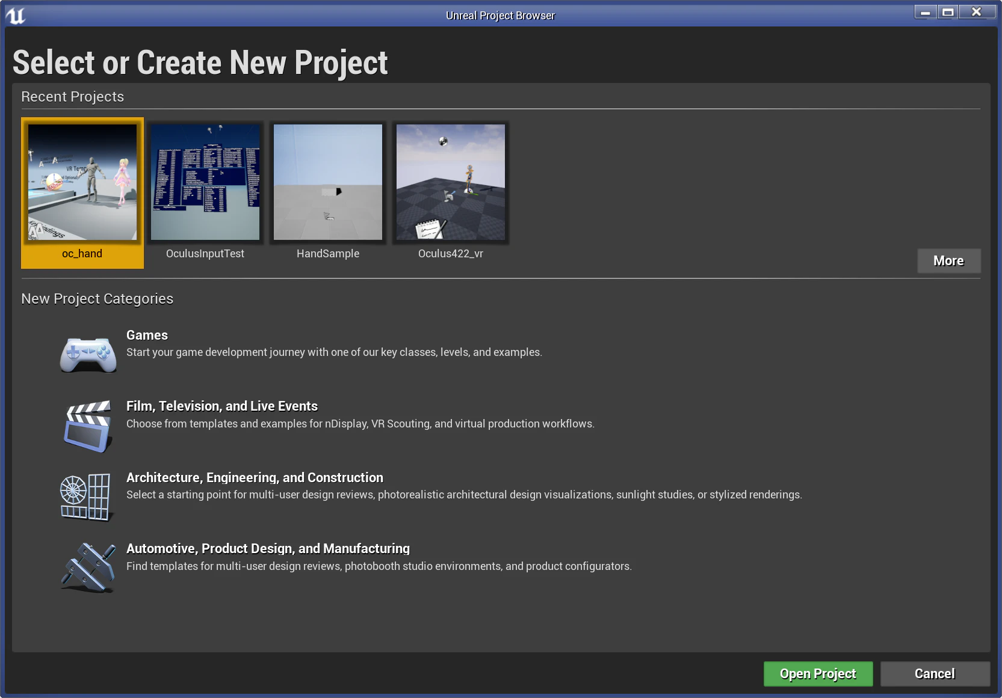
Task: Click the Automotive tools icon
Action: click(x=88, y=568)
